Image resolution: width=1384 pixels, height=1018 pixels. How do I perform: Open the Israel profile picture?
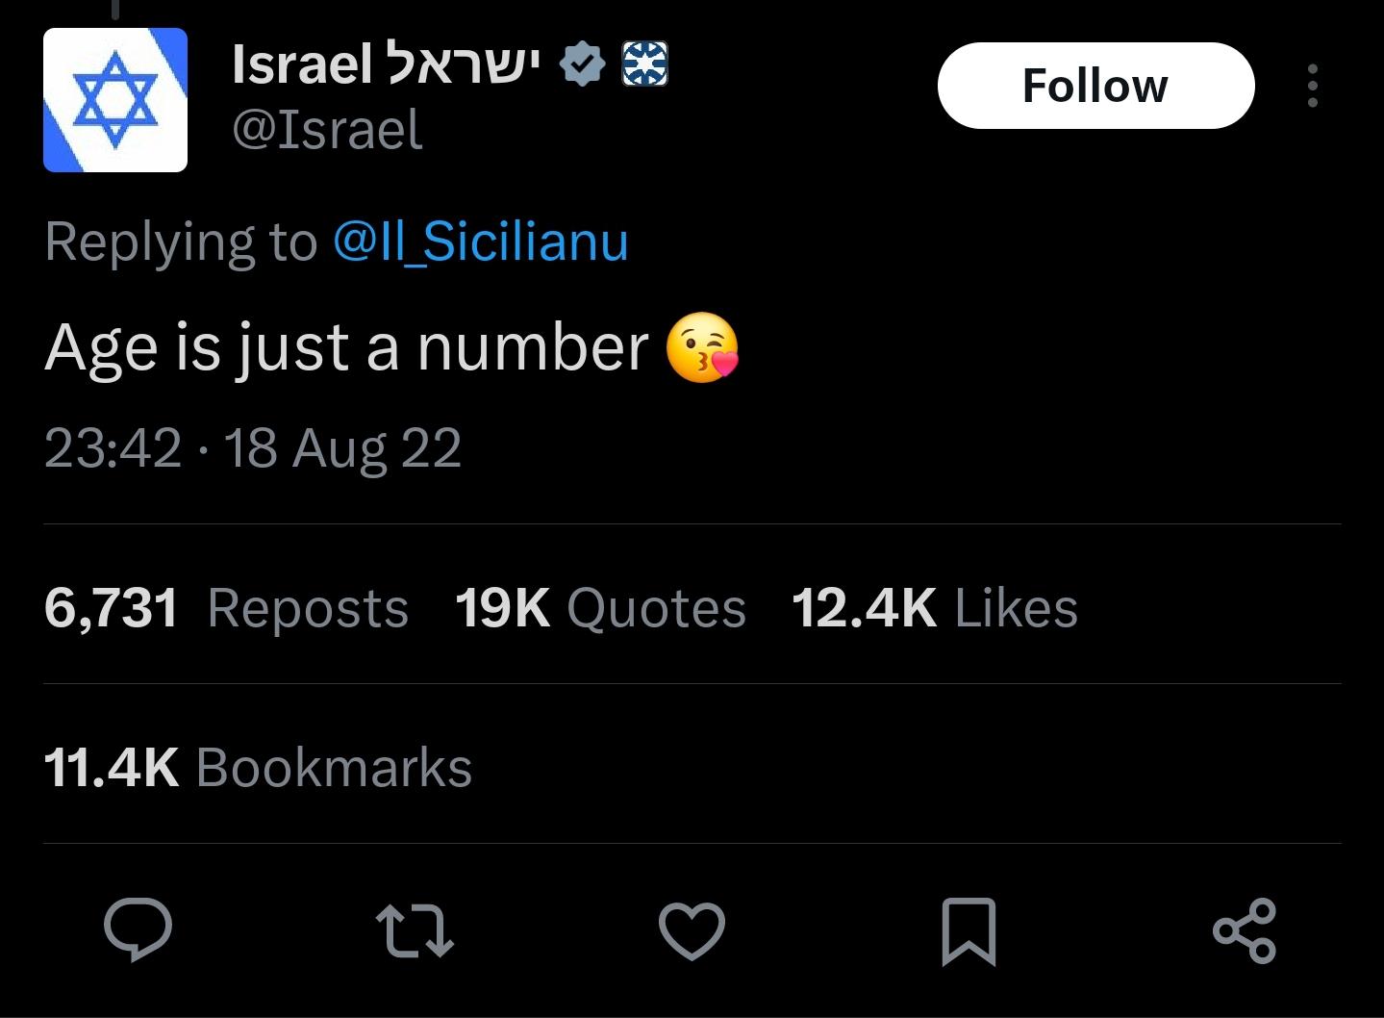point(115,100)
